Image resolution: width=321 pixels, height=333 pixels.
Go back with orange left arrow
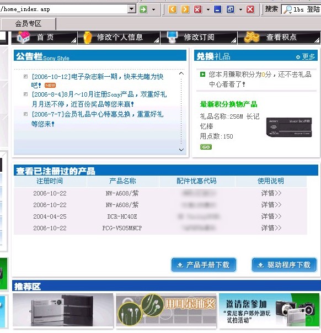click(172, 9)
